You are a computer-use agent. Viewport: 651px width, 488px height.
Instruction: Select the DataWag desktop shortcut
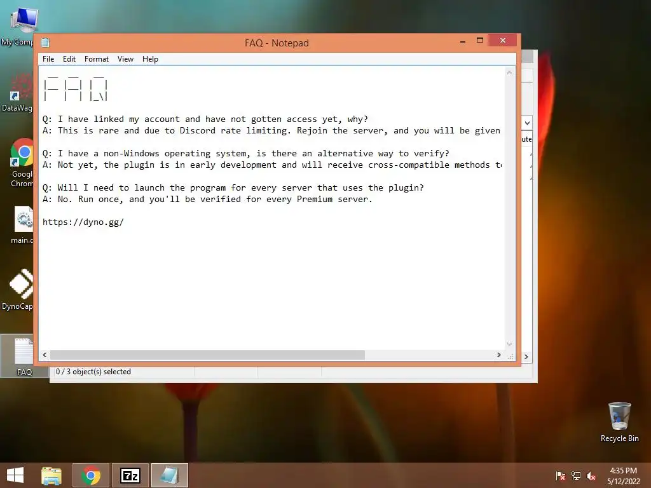click(x=17, y=92)
